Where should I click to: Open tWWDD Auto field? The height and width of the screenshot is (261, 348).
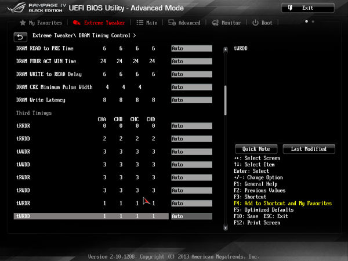click(x=192, y=165)
